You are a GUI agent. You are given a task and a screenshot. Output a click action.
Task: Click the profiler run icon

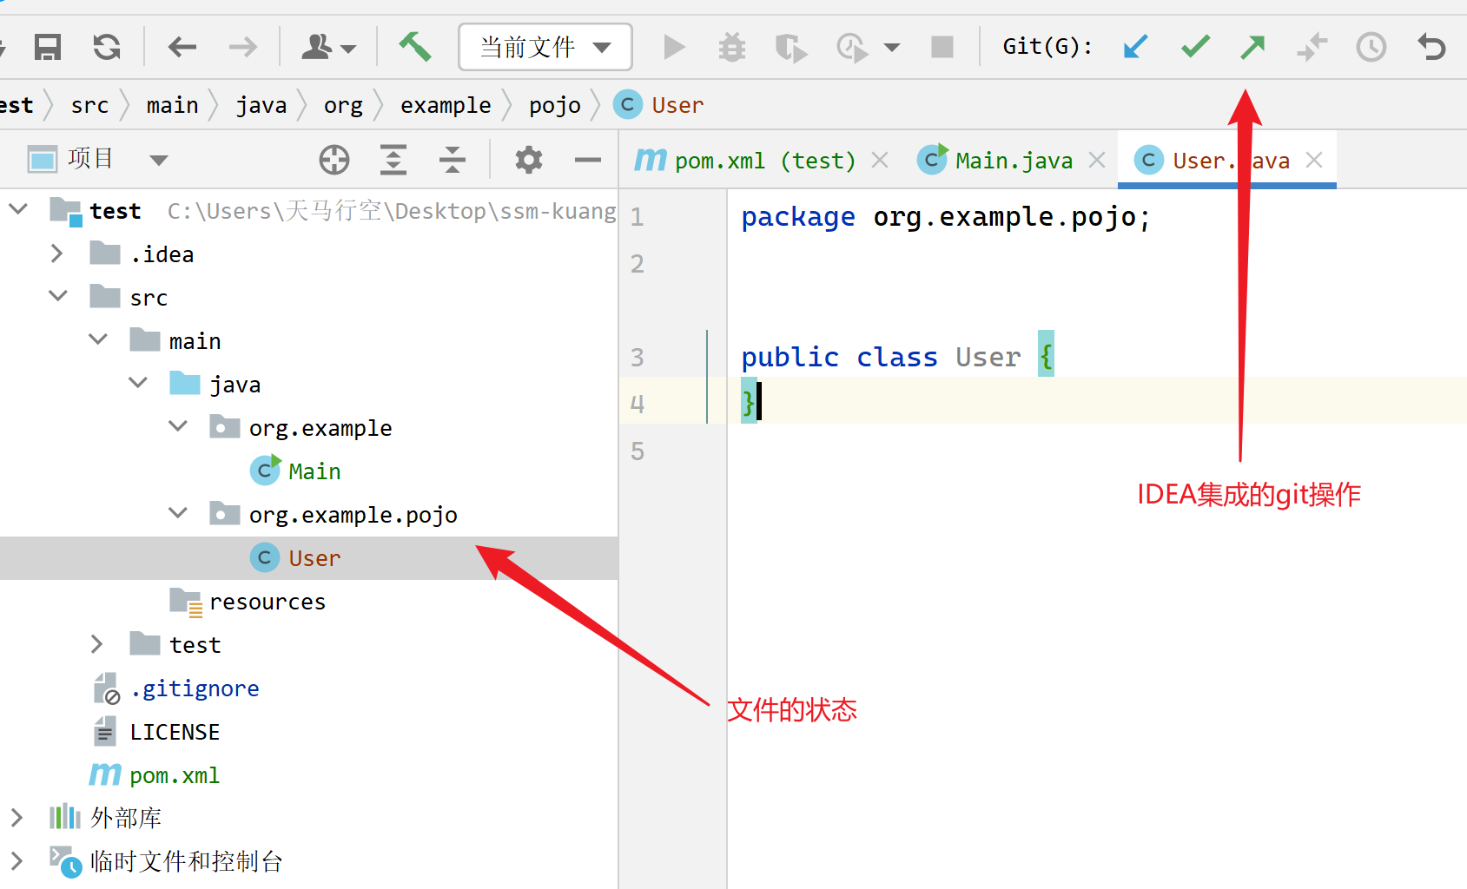pyautogui.click(x=852, y=47)
